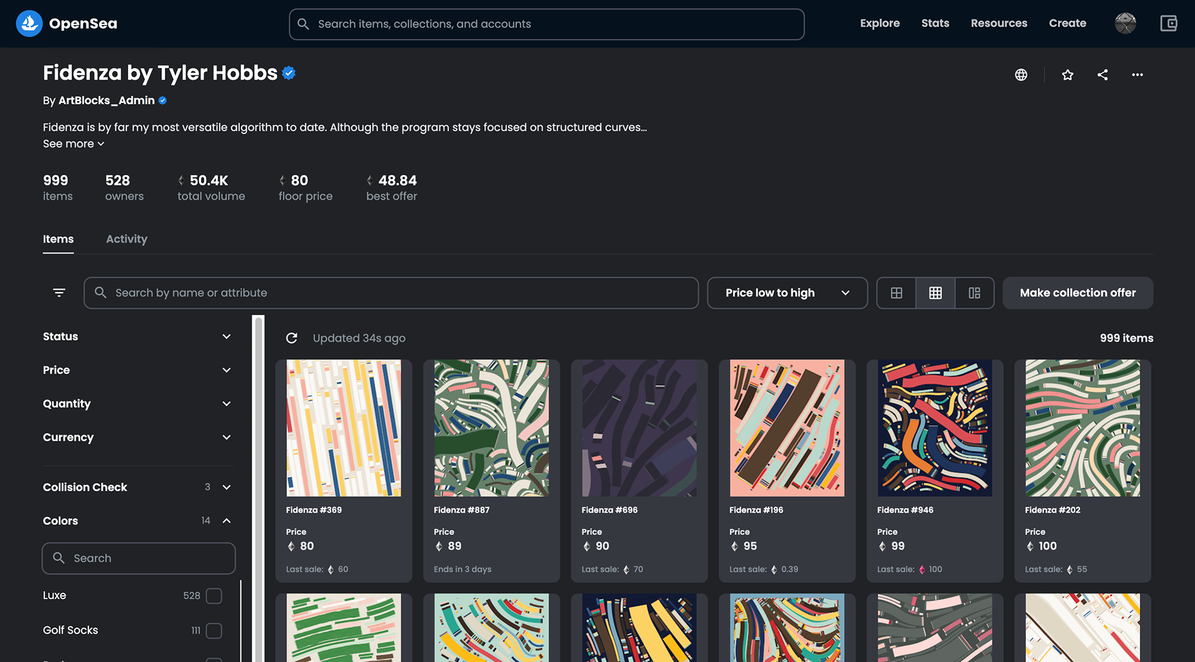The image size is (1195, 662).
Task: Open the ArtBlocks_Admin creator link
Action: coord(106,100)
